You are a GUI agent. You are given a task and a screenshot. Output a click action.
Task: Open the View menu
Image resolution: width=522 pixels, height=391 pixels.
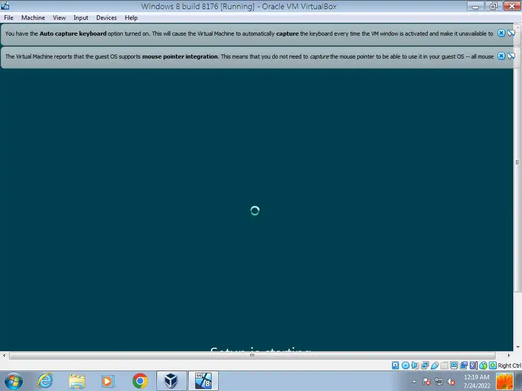59,18
